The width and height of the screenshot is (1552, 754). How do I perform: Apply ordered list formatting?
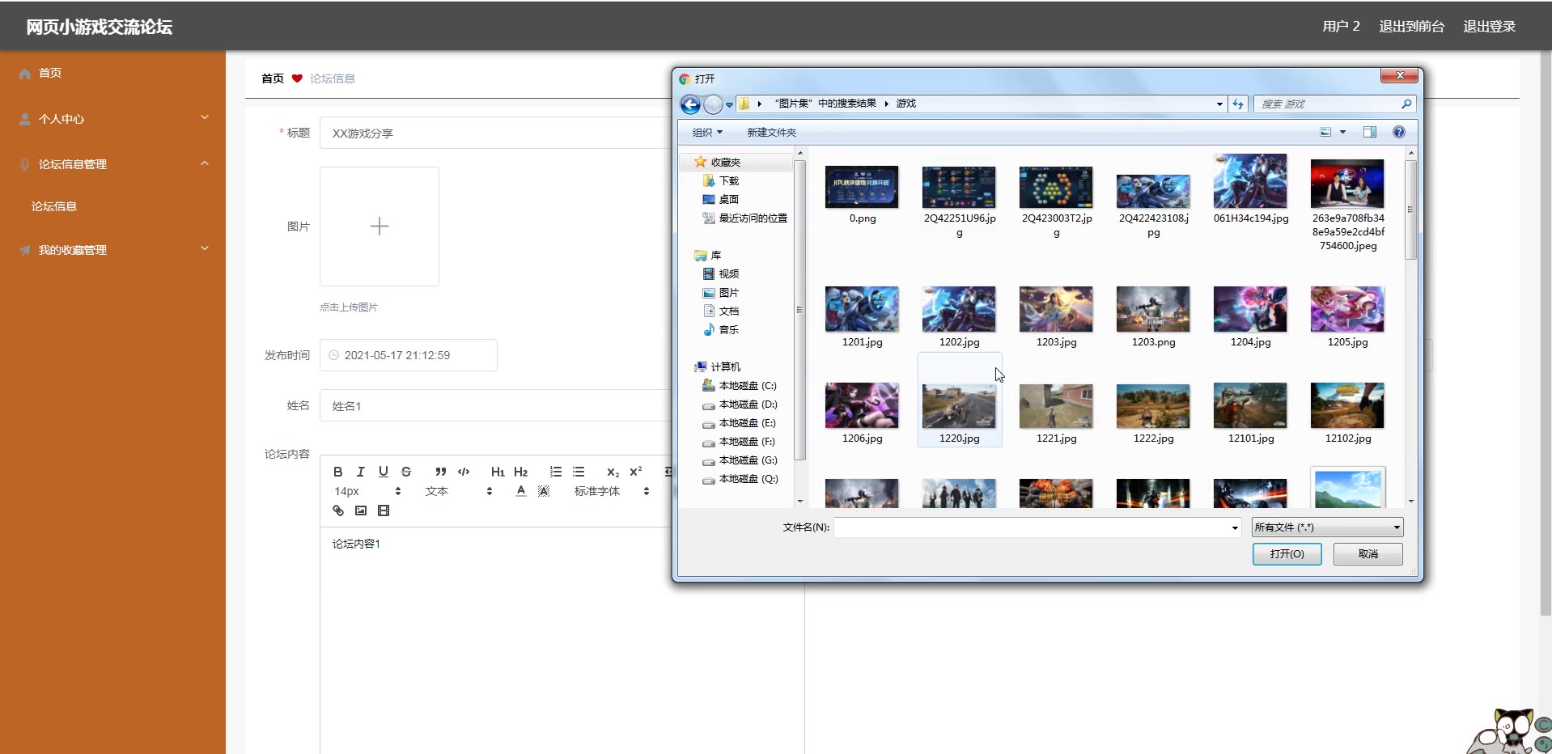556,472
